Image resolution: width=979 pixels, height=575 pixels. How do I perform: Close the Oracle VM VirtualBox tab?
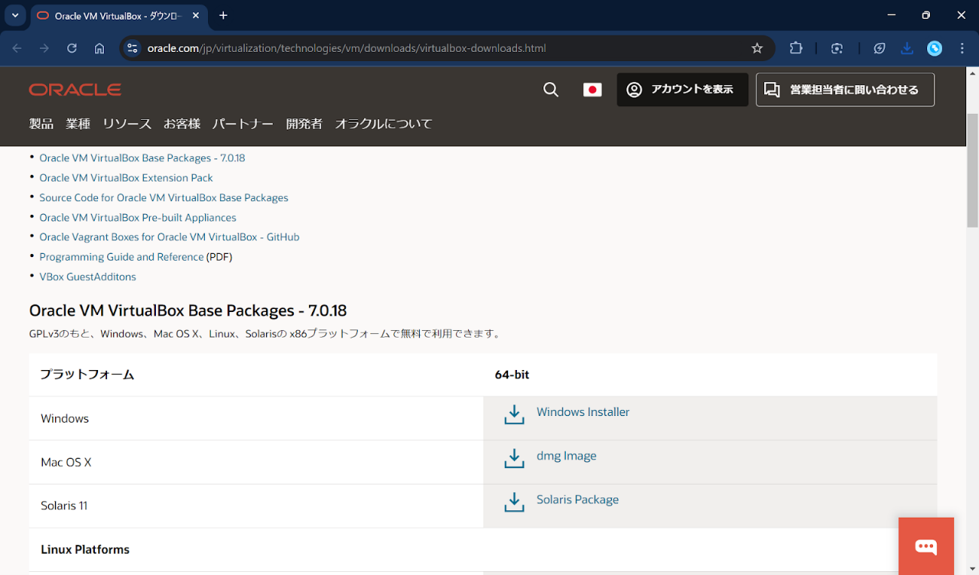pyautogui.click(x=195, y=16)
